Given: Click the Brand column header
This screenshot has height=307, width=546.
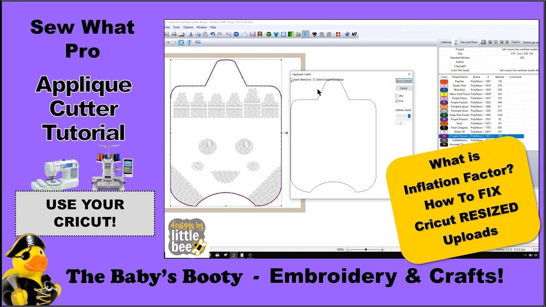Looking at the screenshot, I should (476, 77).
